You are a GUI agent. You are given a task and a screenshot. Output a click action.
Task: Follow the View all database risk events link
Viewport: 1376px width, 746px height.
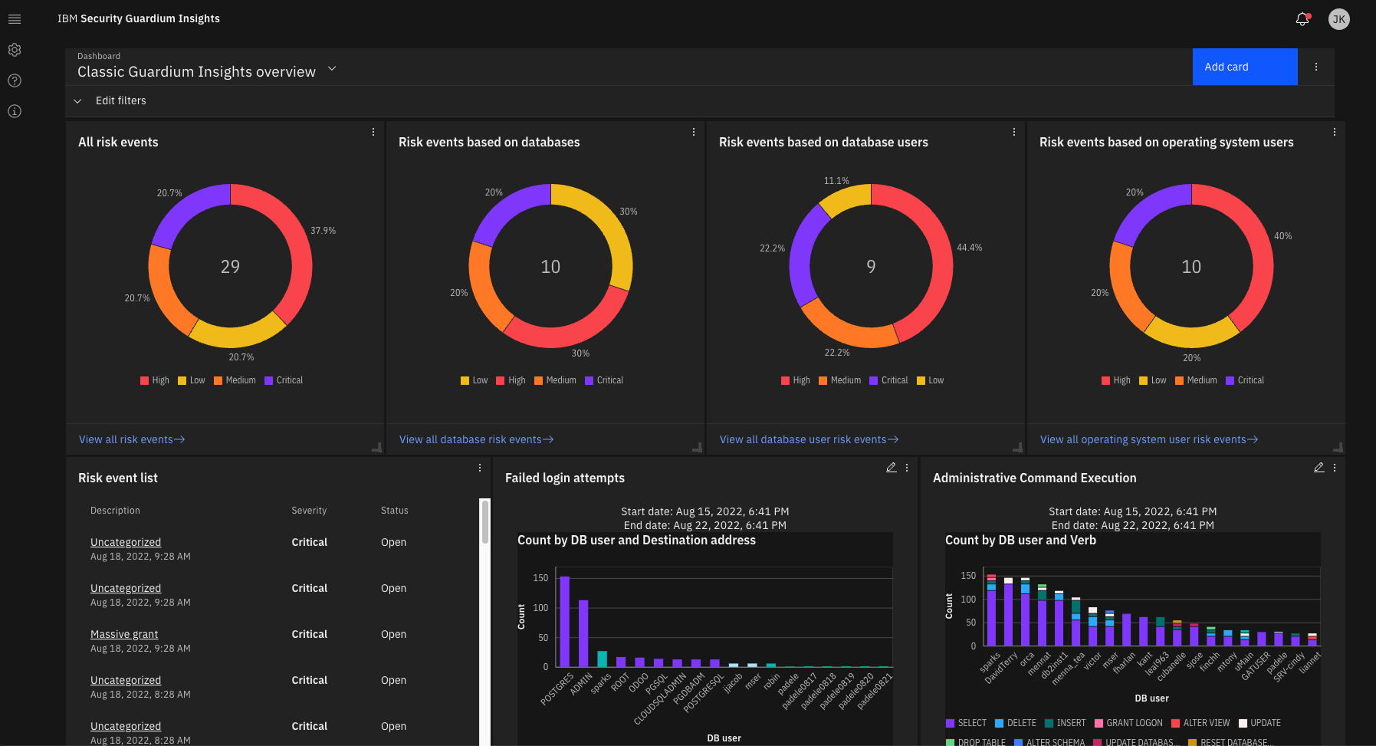477,439
